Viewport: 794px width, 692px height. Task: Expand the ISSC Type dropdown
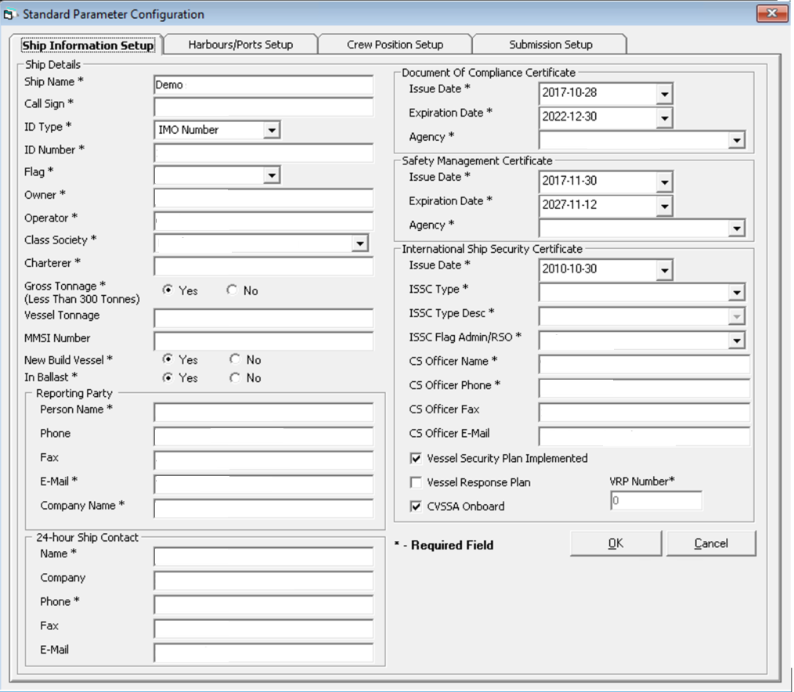737,292
